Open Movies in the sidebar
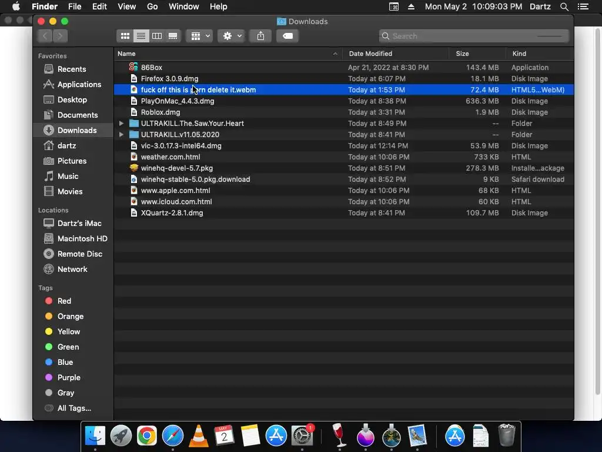The image size is (602, 452). pos(73,191)
